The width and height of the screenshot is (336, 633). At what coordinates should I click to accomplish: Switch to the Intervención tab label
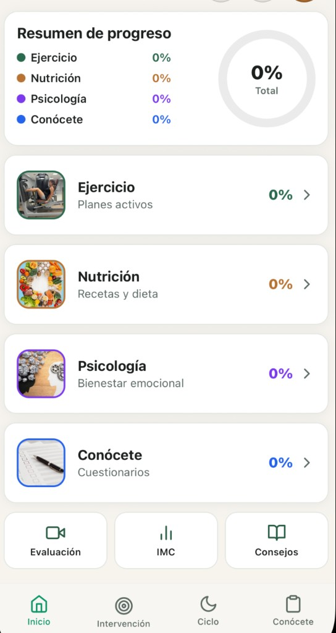124,624
